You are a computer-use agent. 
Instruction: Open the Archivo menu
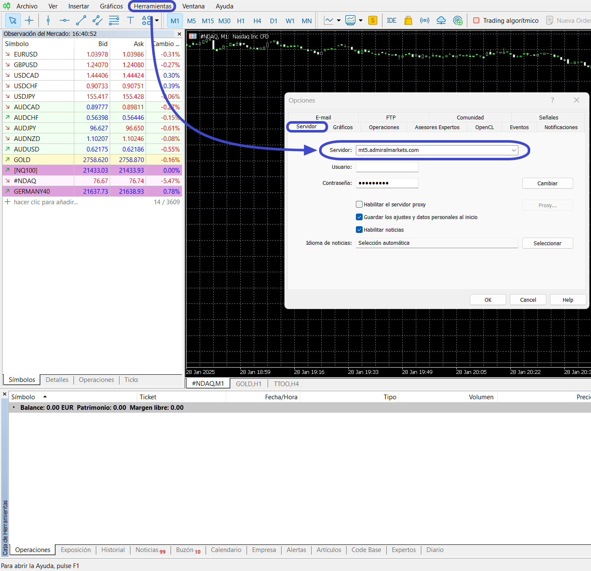(27, 6)
